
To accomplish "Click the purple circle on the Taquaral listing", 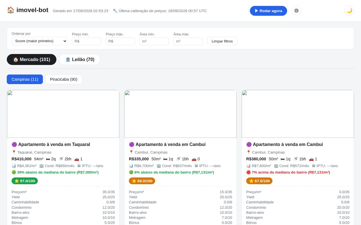I will pos(14,145).
